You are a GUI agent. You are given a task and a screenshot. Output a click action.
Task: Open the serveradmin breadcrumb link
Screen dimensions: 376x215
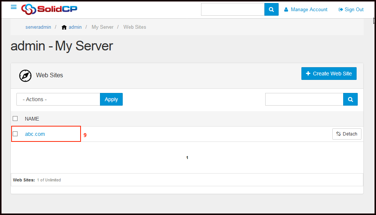(x=38, y=27)
